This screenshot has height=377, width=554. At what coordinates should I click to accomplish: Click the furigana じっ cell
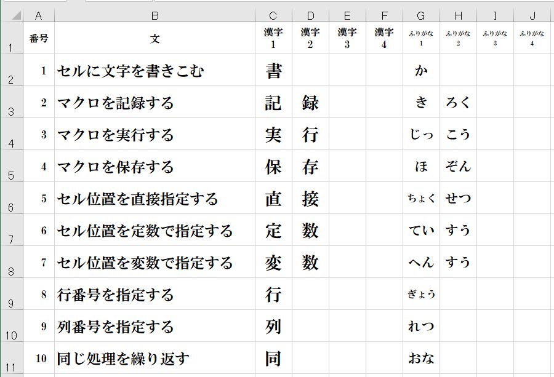coord(421,134)
